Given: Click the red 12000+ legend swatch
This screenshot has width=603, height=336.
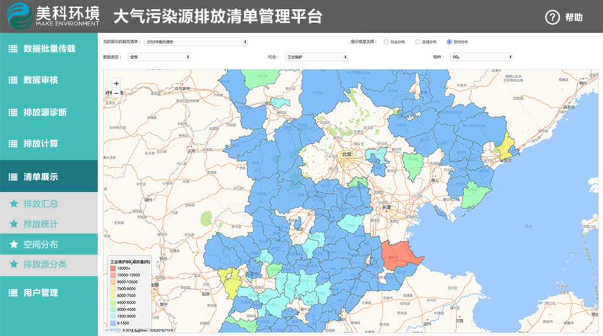Looking at the screenshot, I should tap(113, 268).
